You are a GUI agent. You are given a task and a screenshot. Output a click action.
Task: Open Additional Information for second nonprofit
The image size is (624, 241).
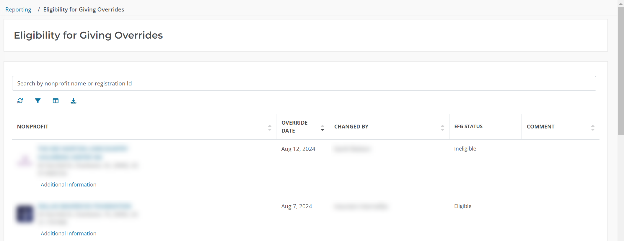coord(69,233)
